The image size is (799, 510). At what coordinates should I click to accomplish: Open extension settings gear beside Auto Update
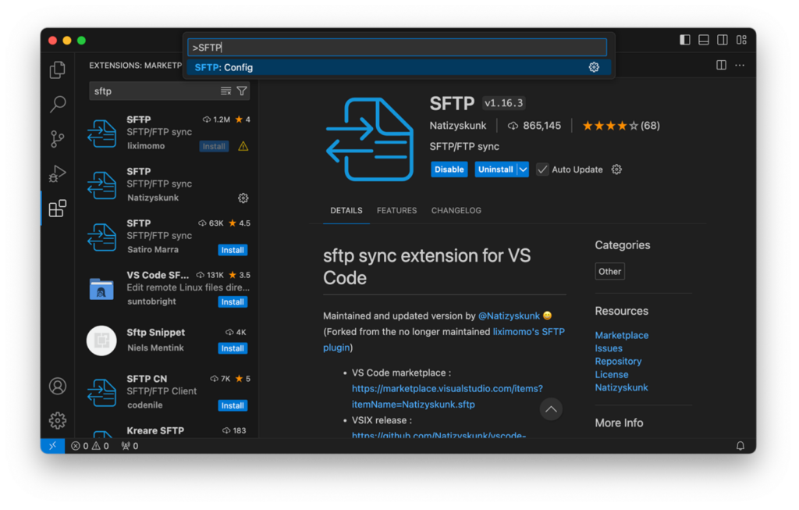[x=616, y=169]
